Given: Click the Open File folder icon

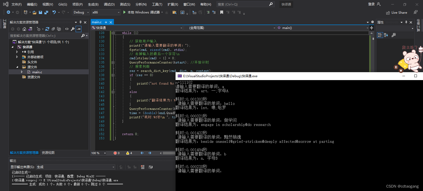Looking at the screenshot, I should (35, 12).
